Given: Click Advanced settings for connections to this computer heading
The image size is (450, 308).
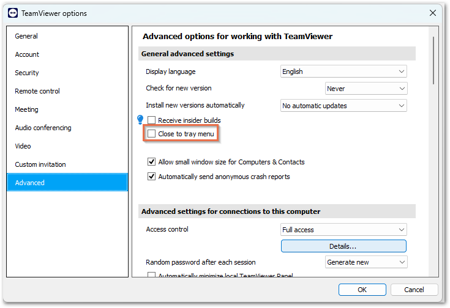Looking at the screenshot, I should click(231, 211).
